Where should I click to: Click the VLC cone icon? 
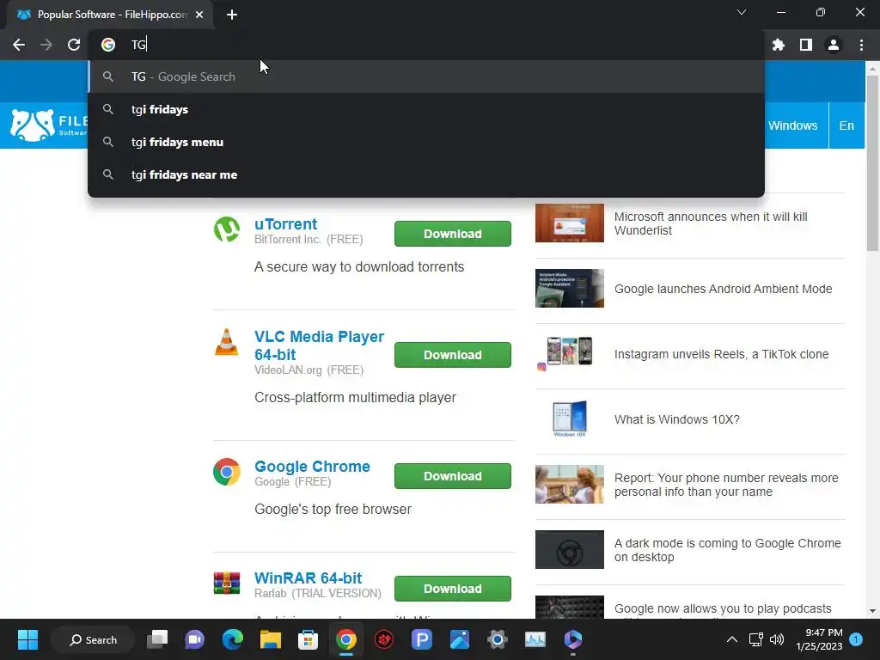pyautogui.click(x=227, y=342)
